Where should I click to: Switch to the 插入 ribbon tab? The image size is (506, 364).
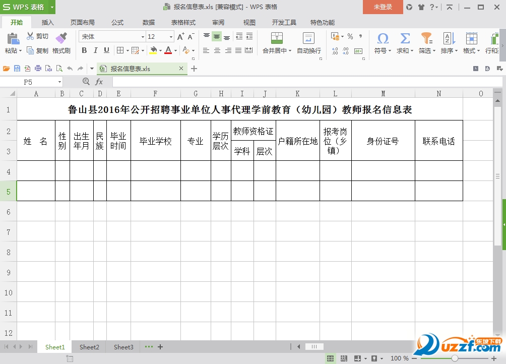pos(47,22)
